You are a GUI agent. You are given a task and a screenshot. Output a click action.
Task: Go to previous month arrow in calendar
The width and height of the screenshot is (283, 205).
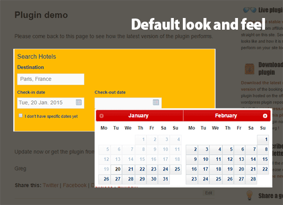tap(102, 115)
